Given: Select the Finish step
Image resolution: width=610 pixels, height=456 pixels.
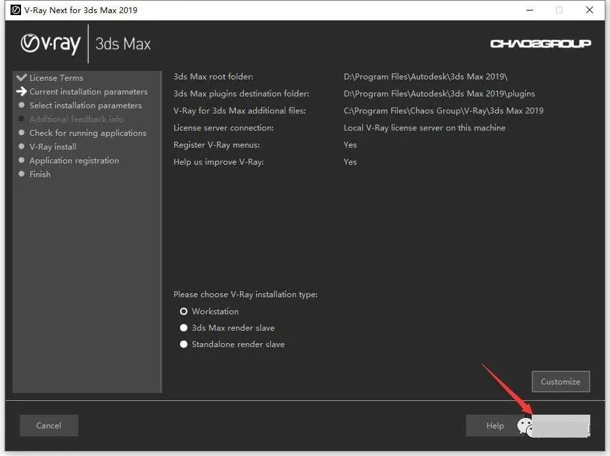Looking at the screenshot, I should [40, 175].
